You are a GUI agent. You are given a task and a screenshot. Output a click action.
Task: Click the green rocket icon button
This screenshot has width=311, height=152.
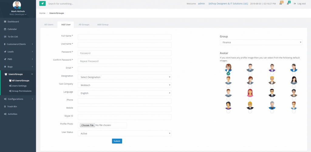(43, 4)
